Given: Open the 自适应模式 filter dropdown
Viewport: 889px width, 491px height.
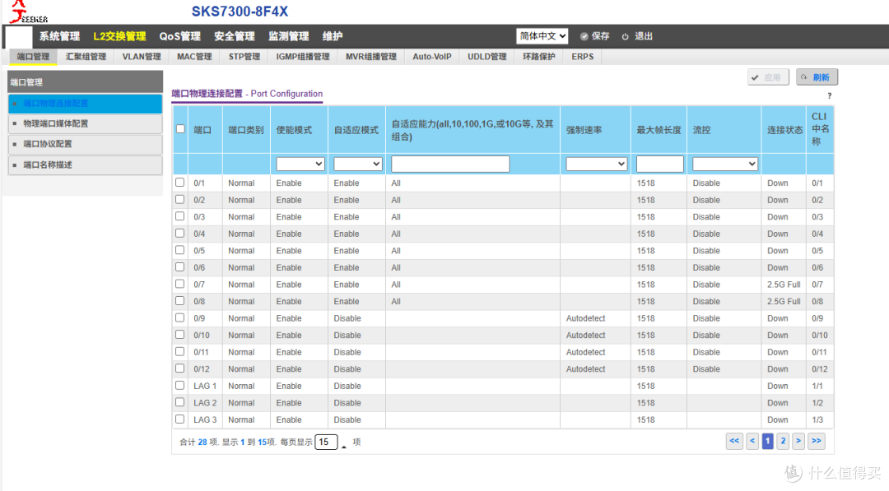Looking at the screenshot, I should click(x=357, y=164).
